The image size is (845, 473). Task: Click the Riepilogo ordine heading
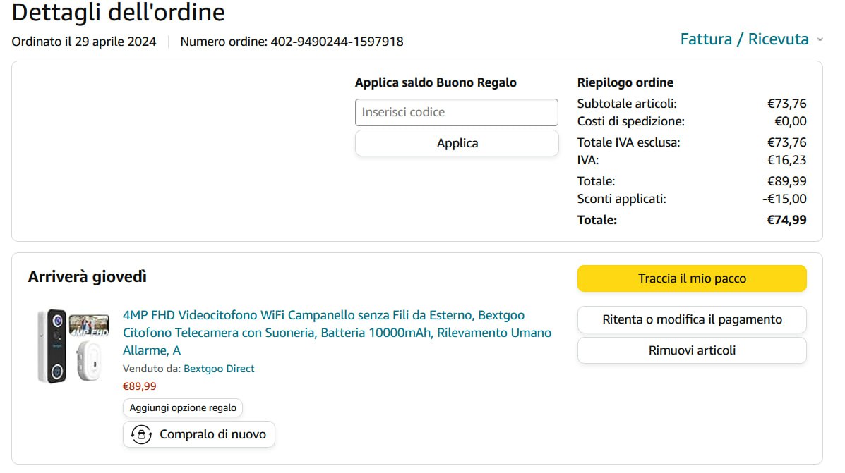pos(625,82)
